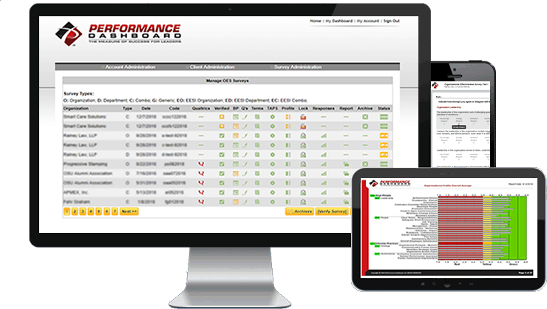
Task: Toggle Verified checkbox for OSU Alumni 5/31/2018
Action: [222, 183]
